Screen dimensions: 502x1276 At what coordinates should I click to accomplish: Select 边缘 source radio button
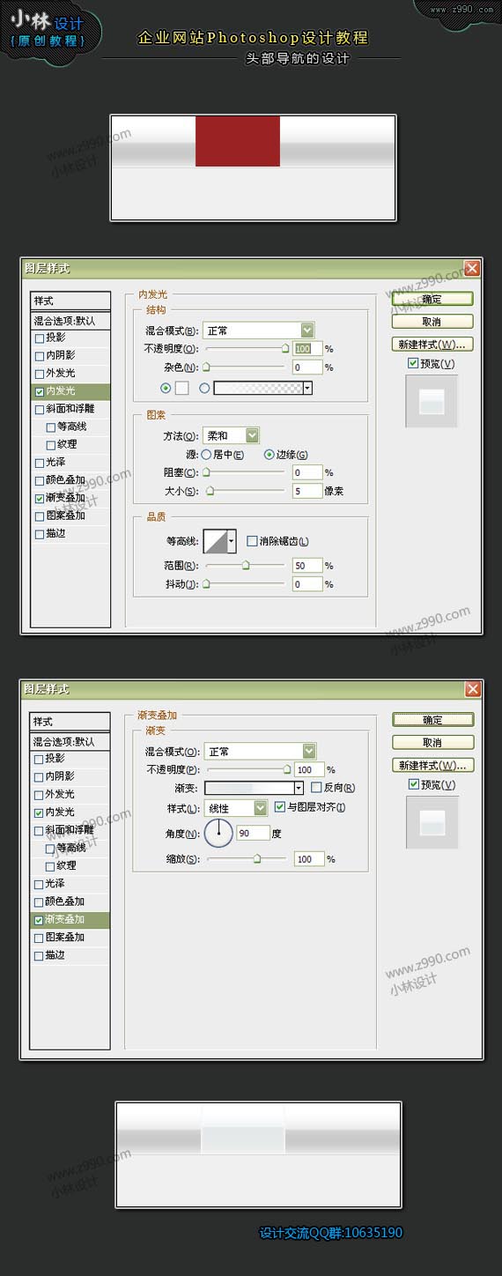tap(269, 455)
